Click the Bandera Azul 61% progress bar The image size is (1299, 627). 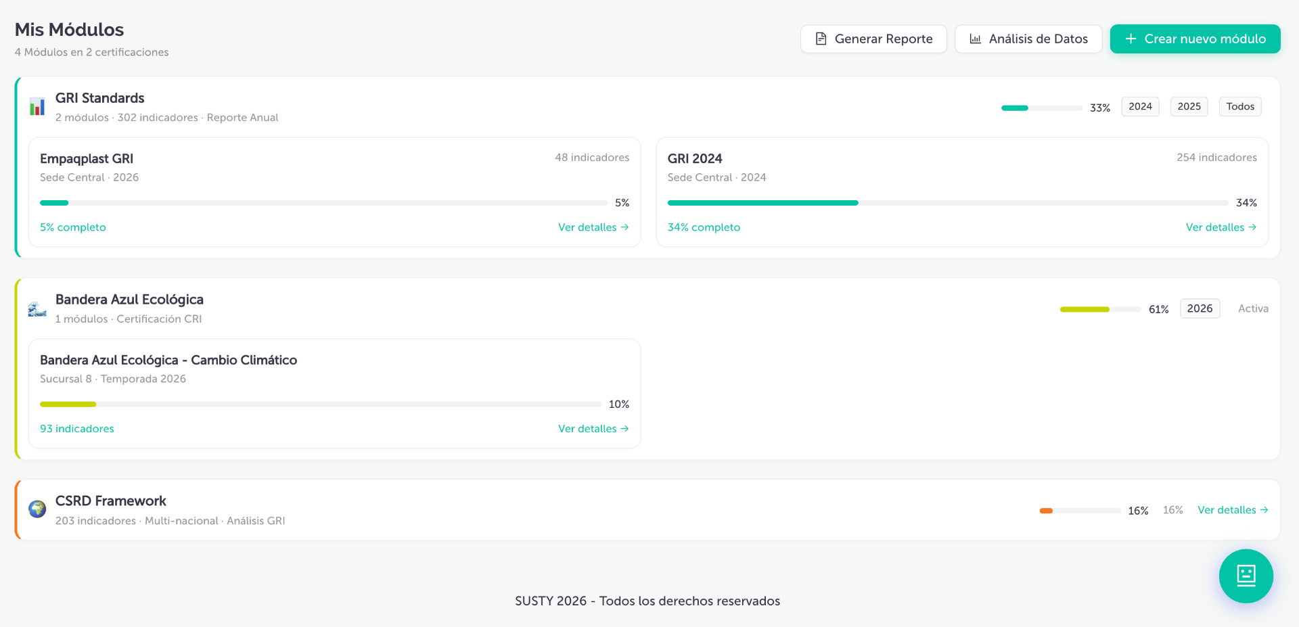(1101, 309)
